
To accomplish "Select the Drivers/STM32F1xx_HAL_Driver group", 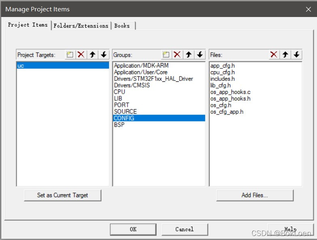I will coord(159,79).
